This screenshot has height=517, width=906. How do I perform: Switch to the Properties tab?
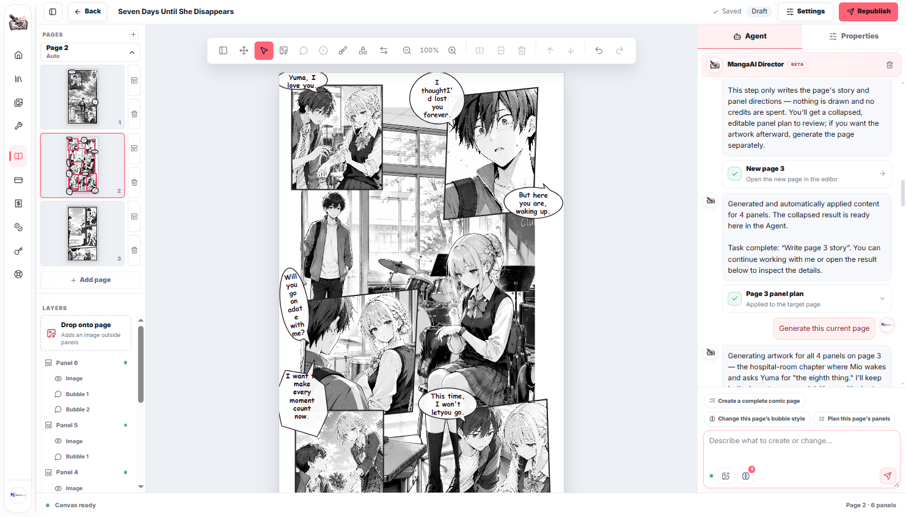tap(853, 37)
